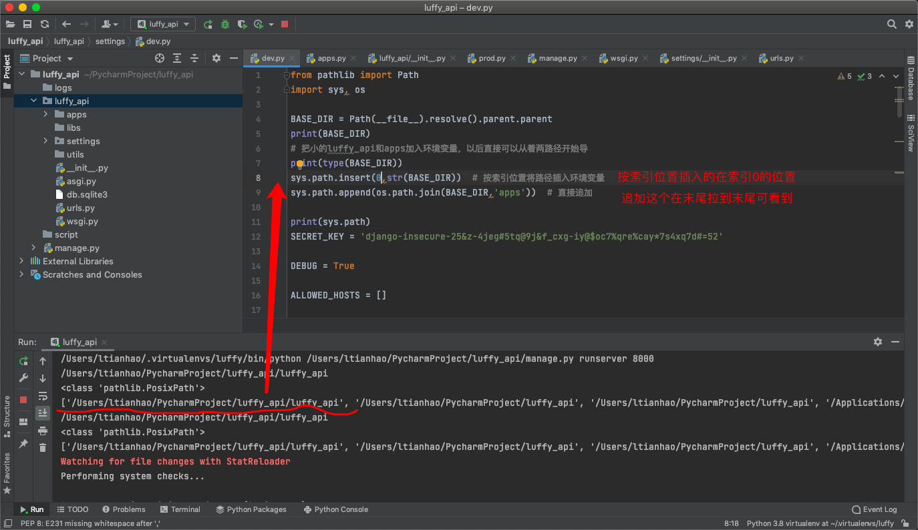Open the Problems tool window

coord(123,509)
